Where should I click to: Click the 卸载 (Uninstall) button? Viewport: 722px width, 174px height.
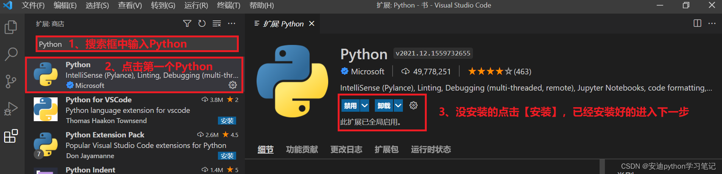(x=384, y=106)
